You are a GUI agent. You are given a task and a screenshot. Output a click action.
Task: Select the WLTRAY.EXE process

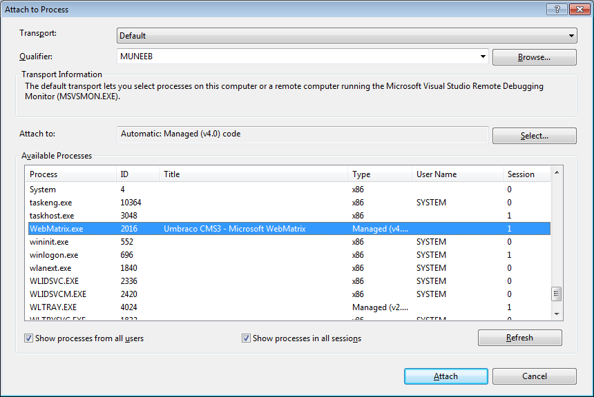click(x=289, y=307)
